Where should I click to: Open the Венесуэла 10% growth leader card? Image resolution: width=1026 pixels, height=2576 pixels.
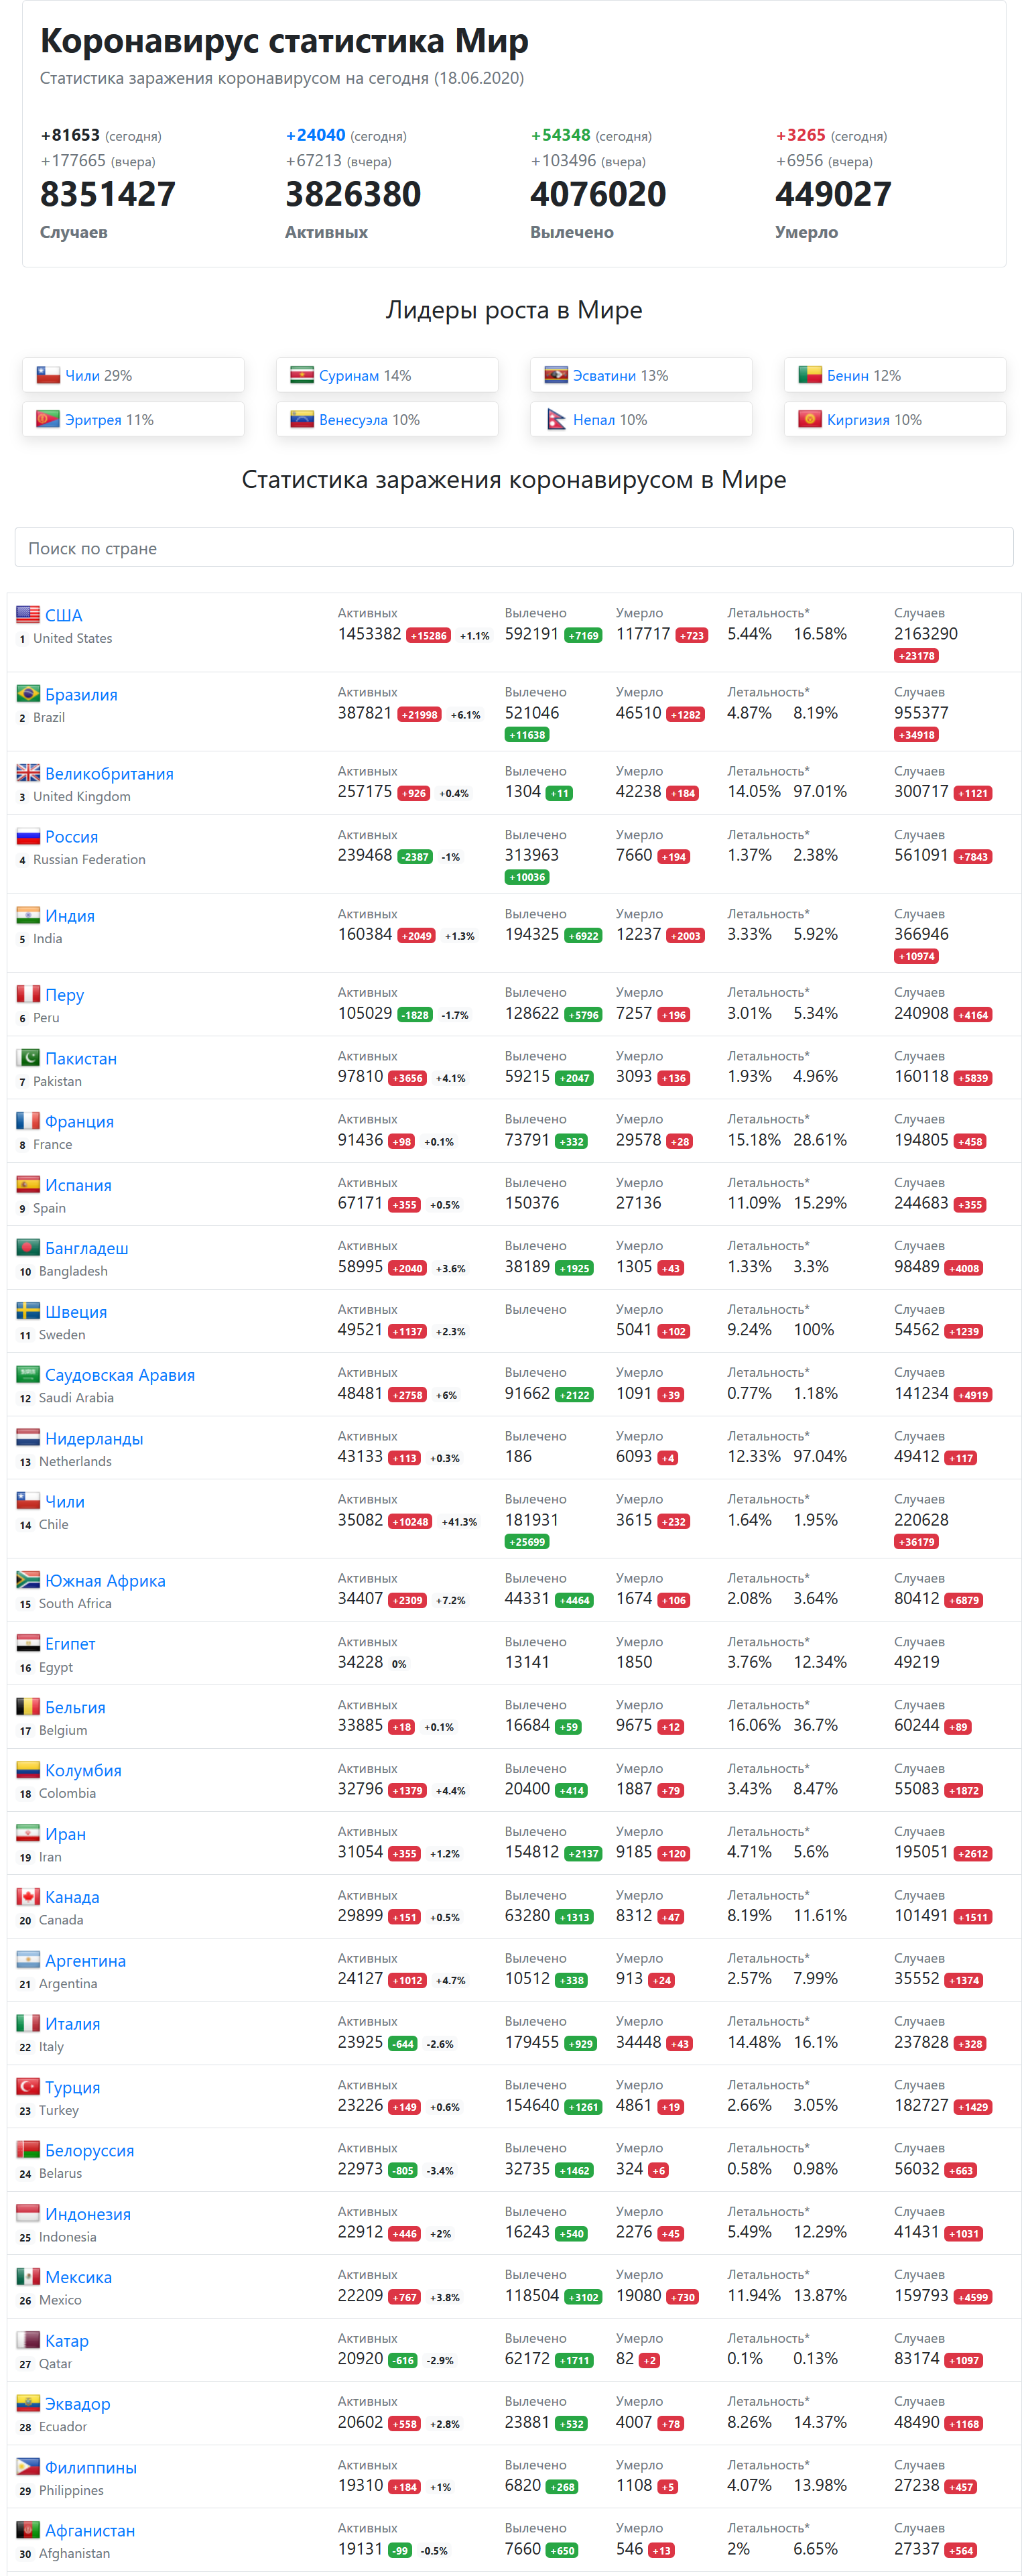point(387,419)
